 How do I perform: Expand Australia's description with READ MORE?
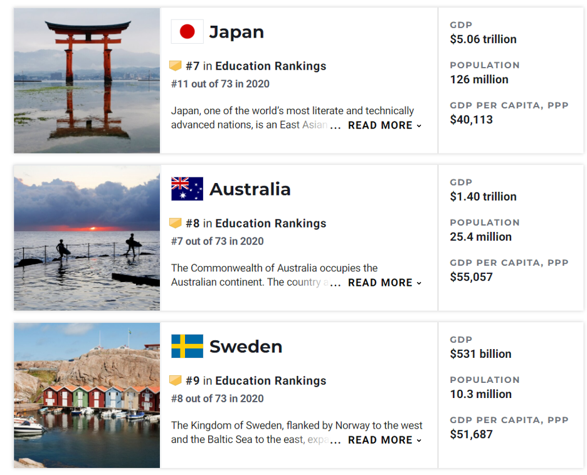[385, 283]
